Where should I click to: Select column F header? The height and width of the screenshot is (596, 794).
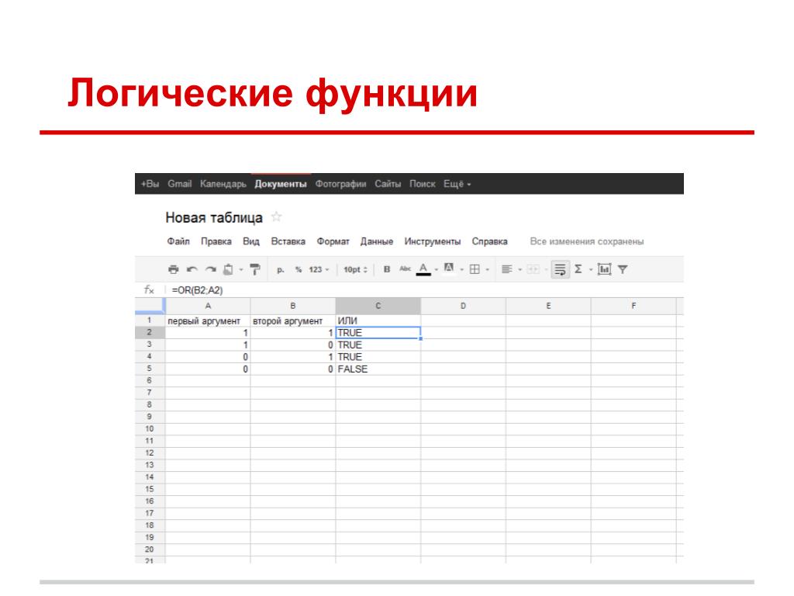[633, 306]
